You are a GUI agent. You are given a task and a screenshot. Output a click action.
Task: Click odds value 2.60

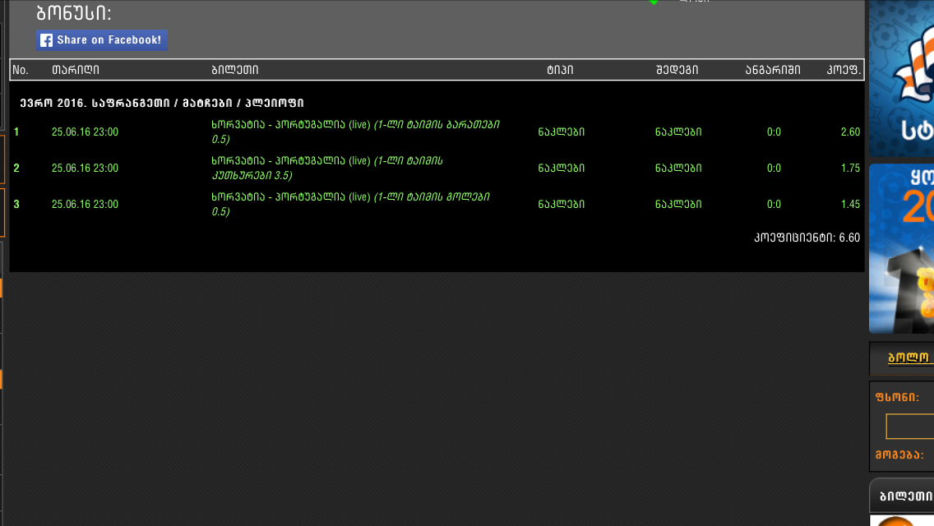coord(850,131)
